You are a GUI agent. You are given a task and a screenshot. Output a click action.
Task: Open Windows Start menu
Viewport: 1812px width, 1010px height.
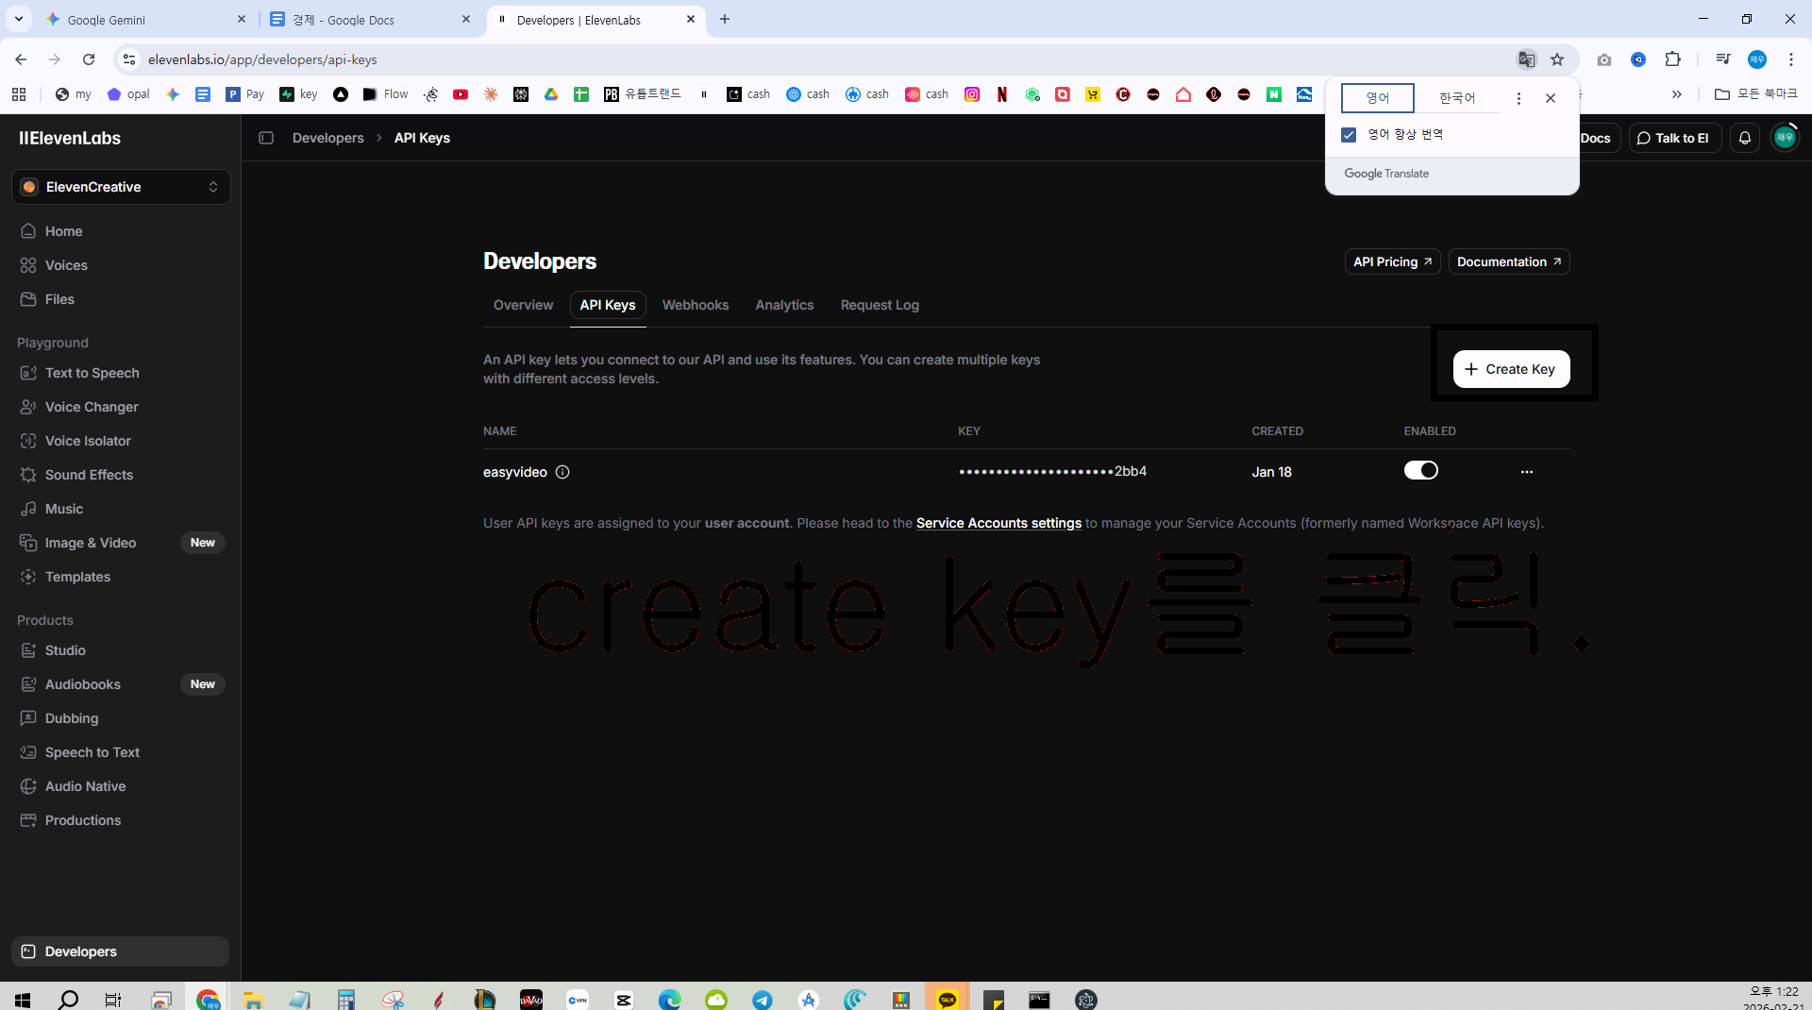point(23,999)
